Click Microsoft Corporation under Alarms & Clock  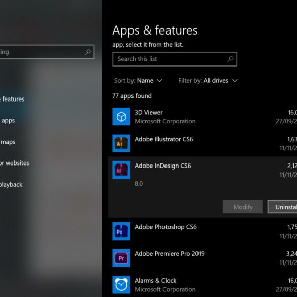(165, 289)
